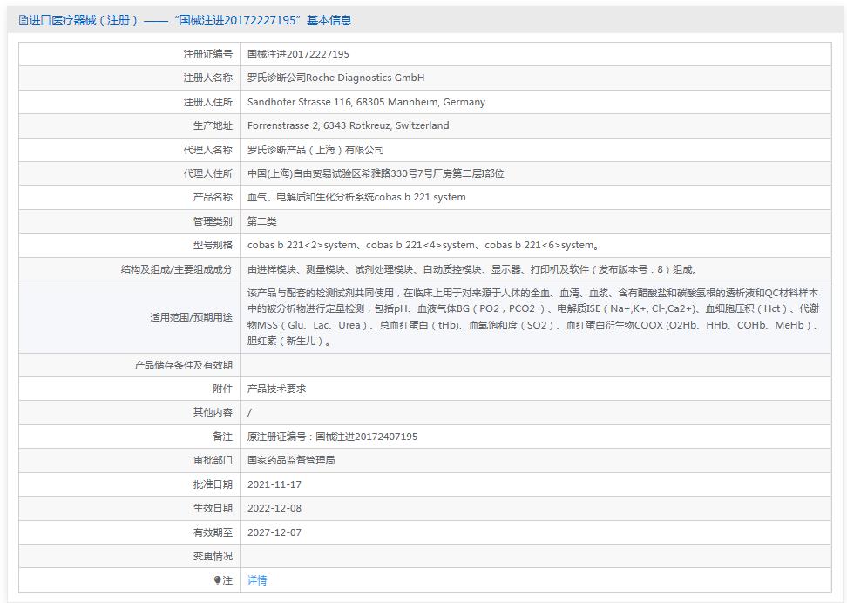
Task: Click the expiry date 2027-12-07
Action: [x=274, y=532]
